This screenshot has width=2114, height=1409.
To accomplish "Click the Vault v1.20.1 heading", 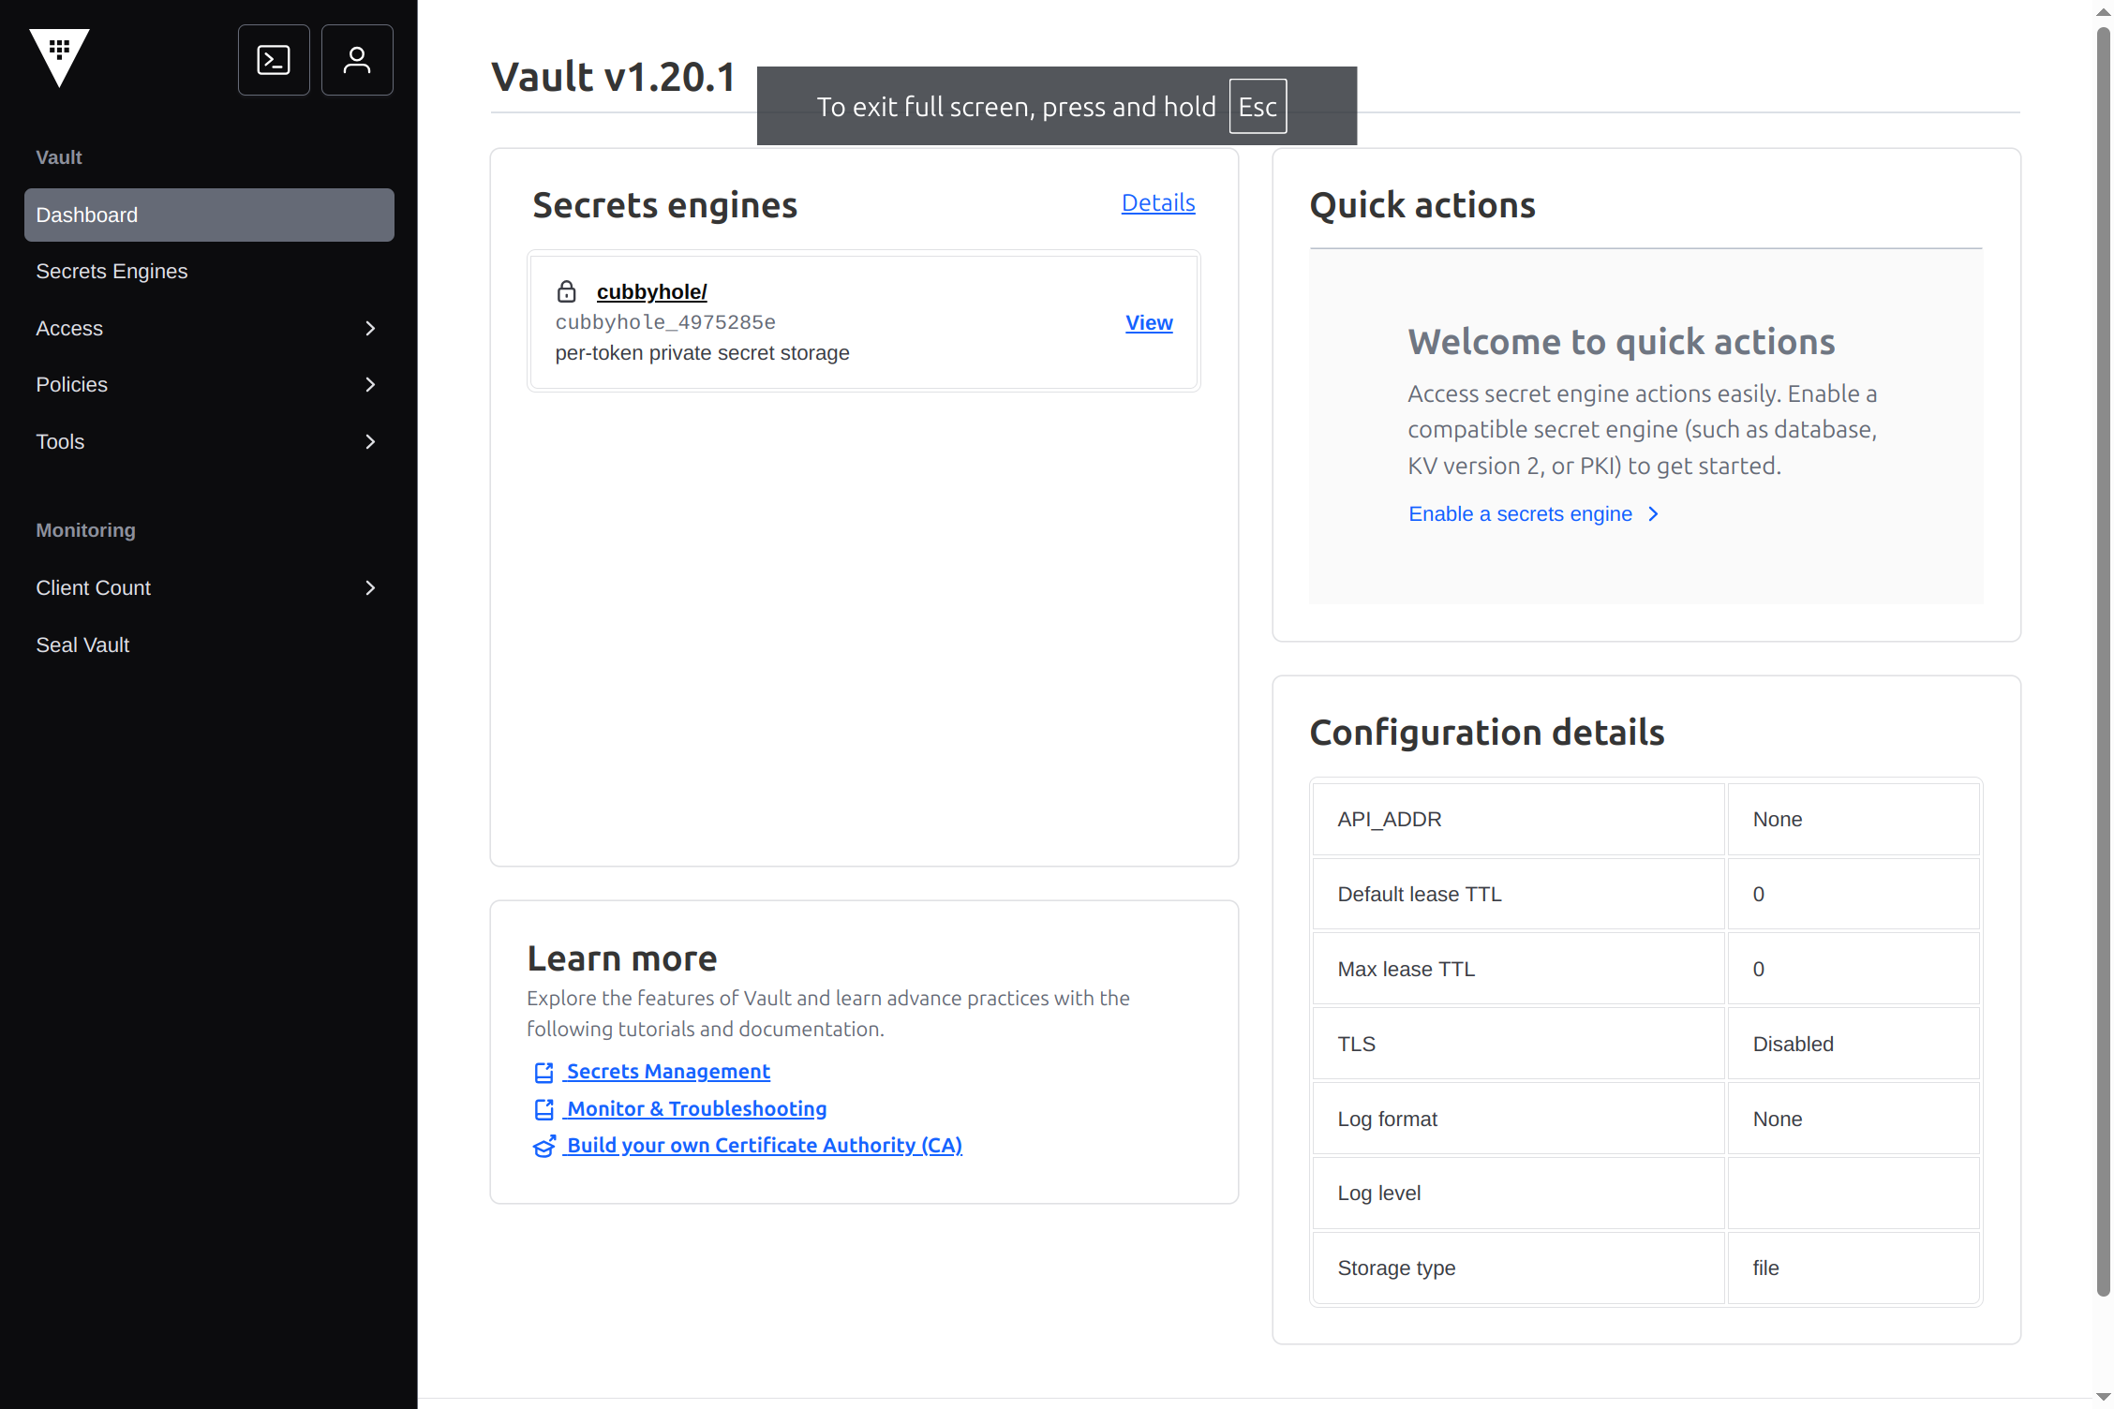I will tap(614, 77).
